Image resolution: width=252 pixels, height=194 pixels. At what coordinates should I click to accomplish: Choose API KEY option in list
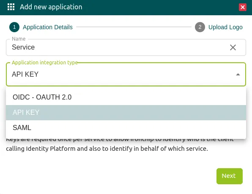pyautogui.click(x=126, y=113)
